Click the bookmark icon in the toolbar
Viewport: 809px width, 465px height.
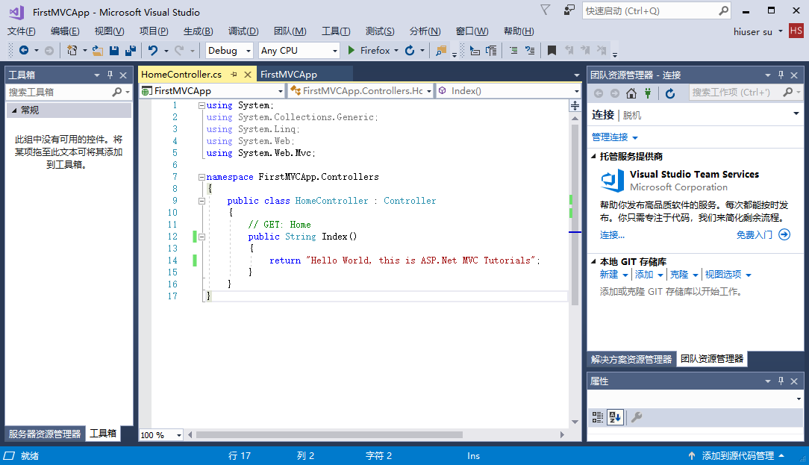[x=552, y=51]
